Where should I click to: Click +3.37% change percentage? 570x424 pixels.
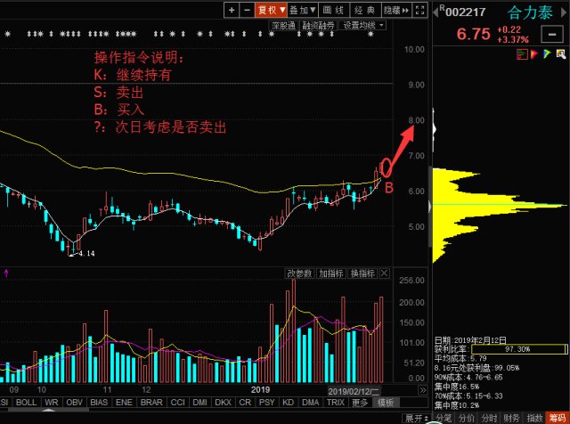[x=513, y=39]
